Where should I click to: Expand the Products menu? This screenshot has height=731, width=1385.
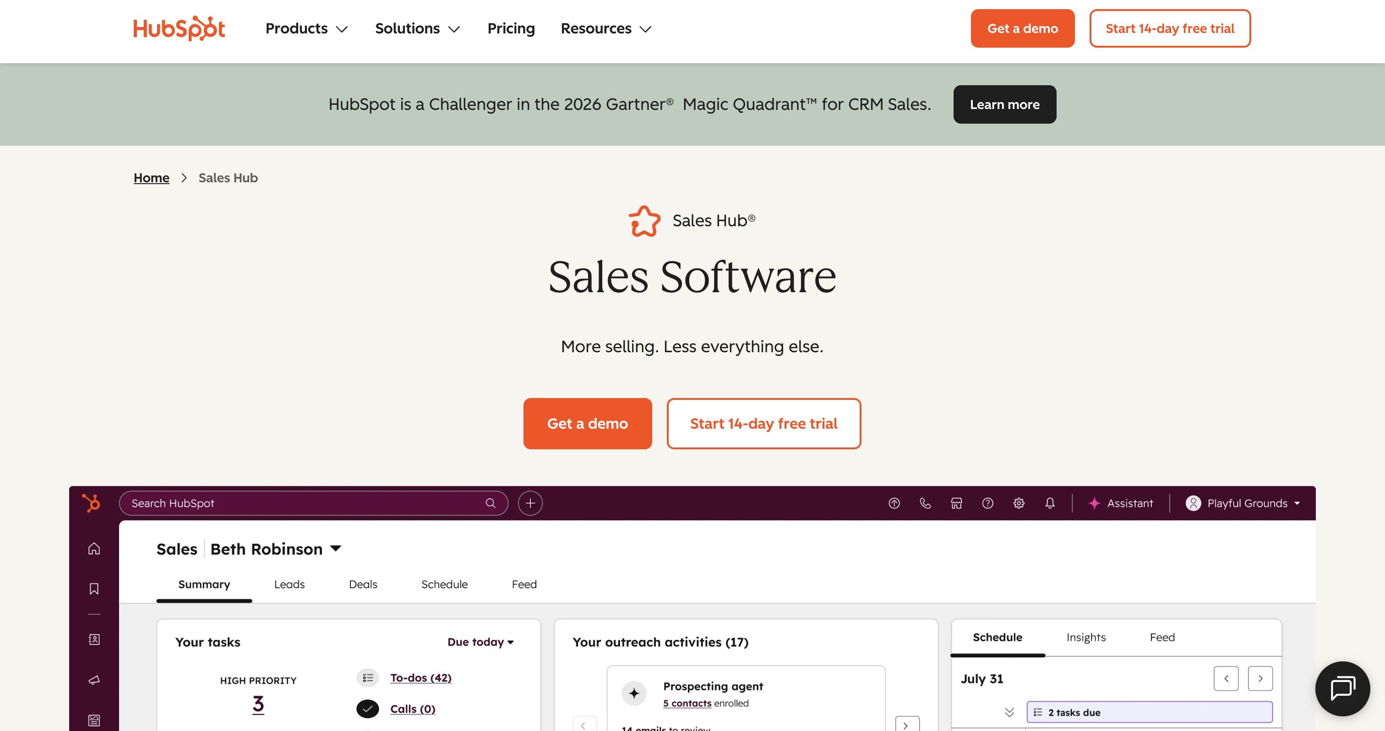[x=307, y=28]
